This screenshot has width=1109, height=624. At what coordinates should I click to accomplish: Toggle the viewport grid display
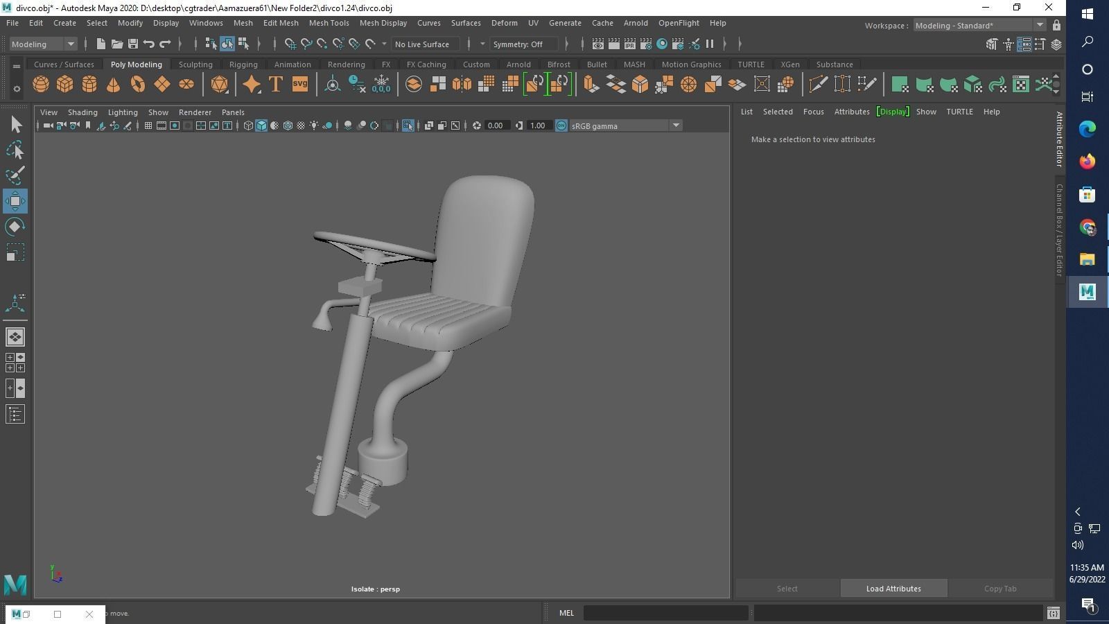tap(148, 125)
